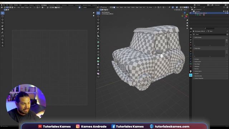Select the Move tool in UV editor toolbar
This screenshot has width=229, height=129.
pos(3,20)
